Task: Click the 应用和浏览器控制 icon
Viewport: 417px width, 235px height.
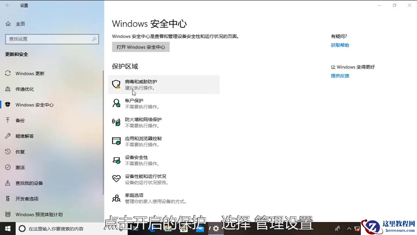Action: [116, 141]
